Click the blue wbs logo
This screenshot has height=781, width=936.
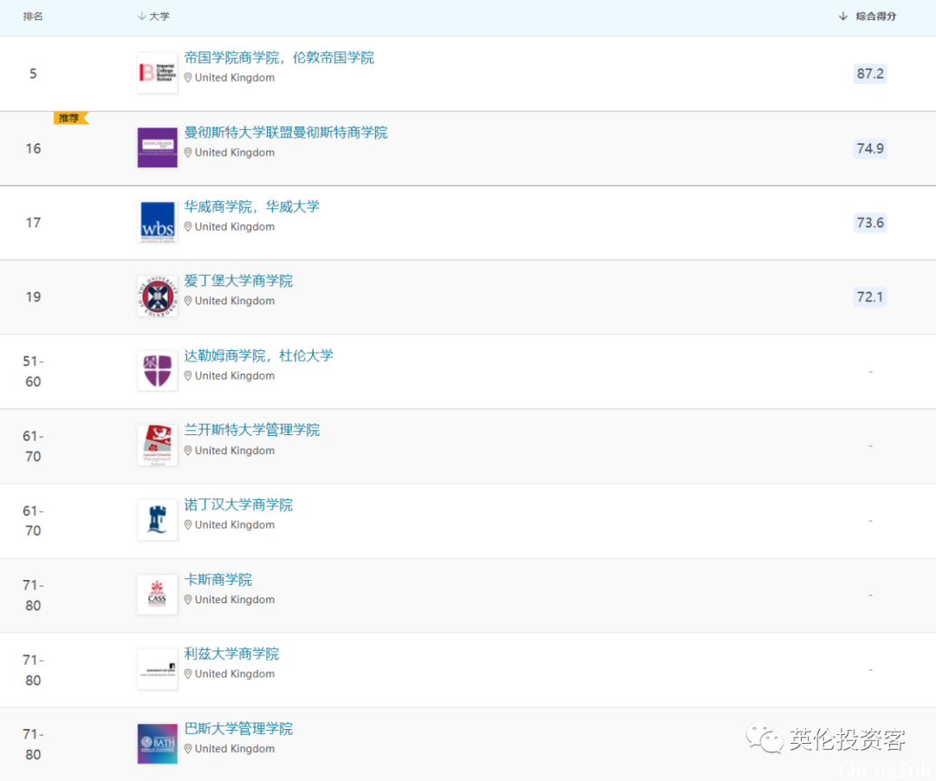pos(158,222)
